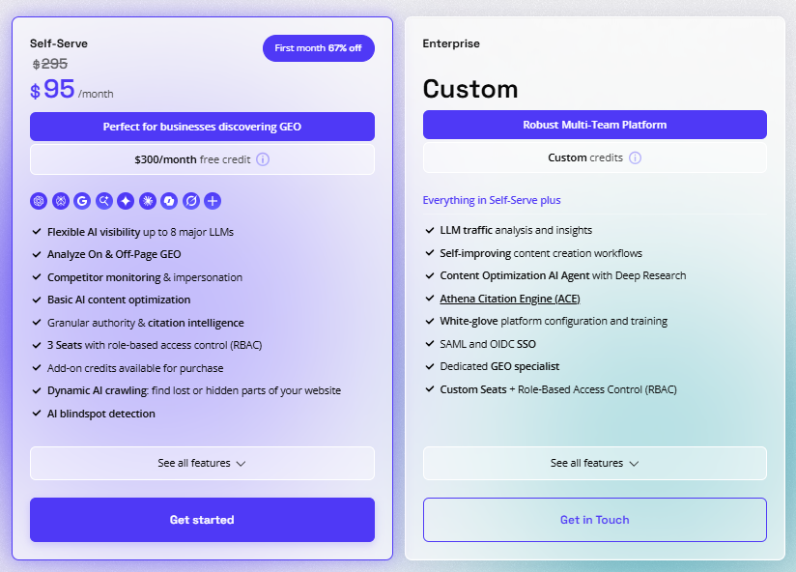Select the ChatGPT icon in the LLM row

pyautogui.click(x=39, y=201)
